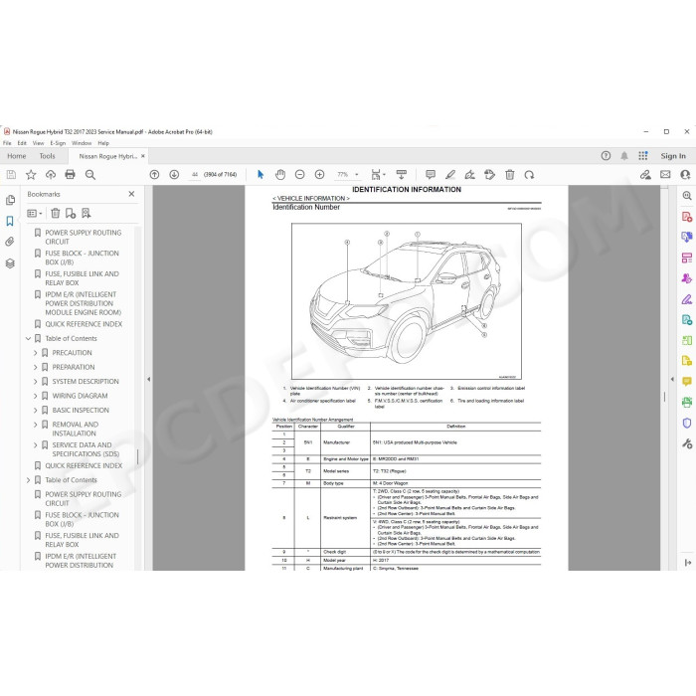Activate the Hand pan tool
Screen dimensions: 696x696
(x=280, y=174)
